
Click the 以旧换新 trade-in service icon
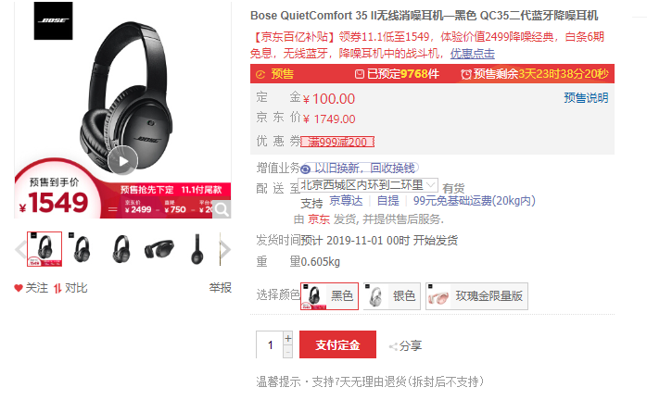(305, 169)
